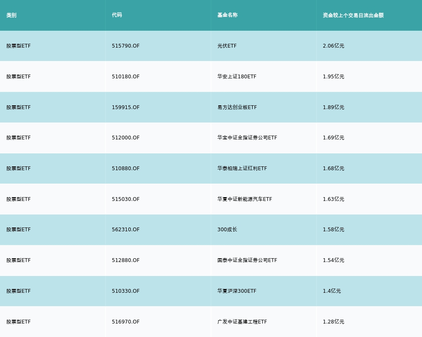The width and height of the screenshot is (422, 337).
Task: Click 股票型ETF in the 512880.OF row
Action: point(19,260)
